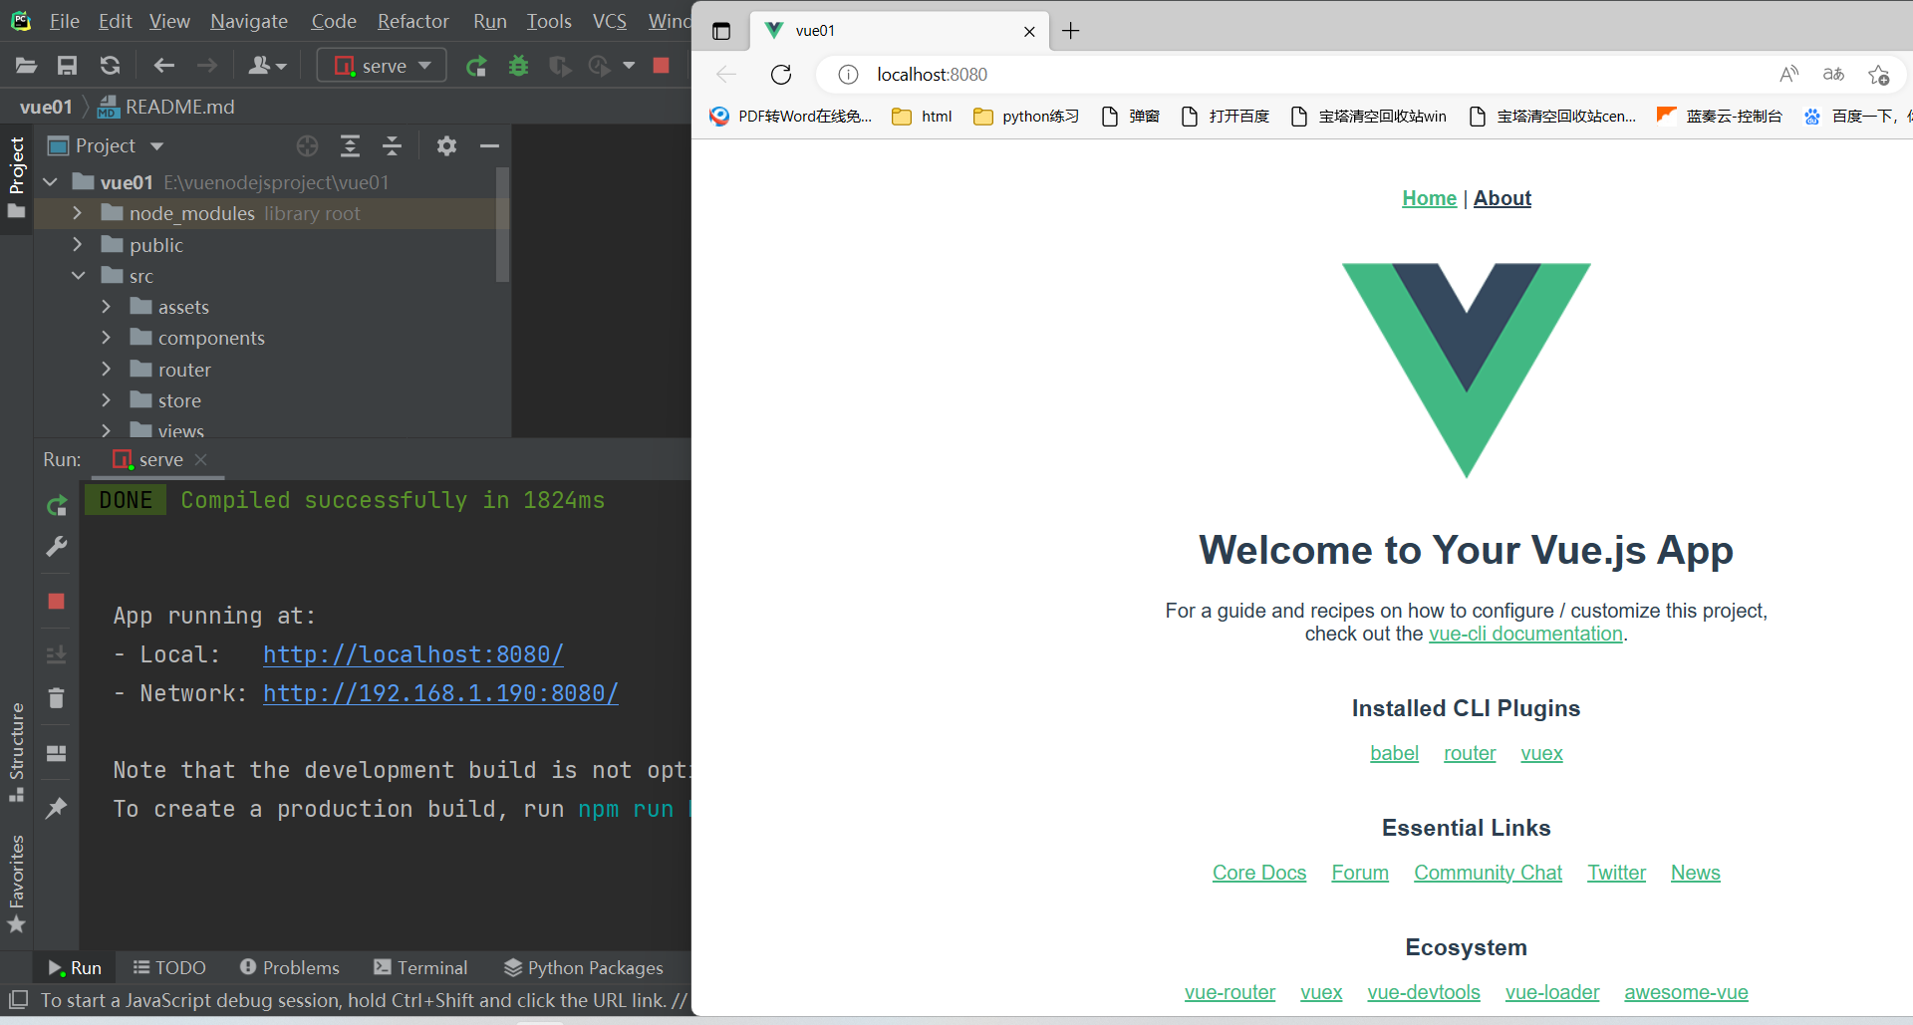Open the serve run configuration dropdown

click(x=382, y=66)
